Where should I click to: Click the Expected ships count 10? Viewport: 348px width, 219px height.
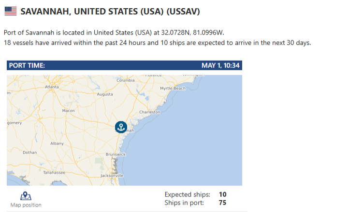coord(223,194)
